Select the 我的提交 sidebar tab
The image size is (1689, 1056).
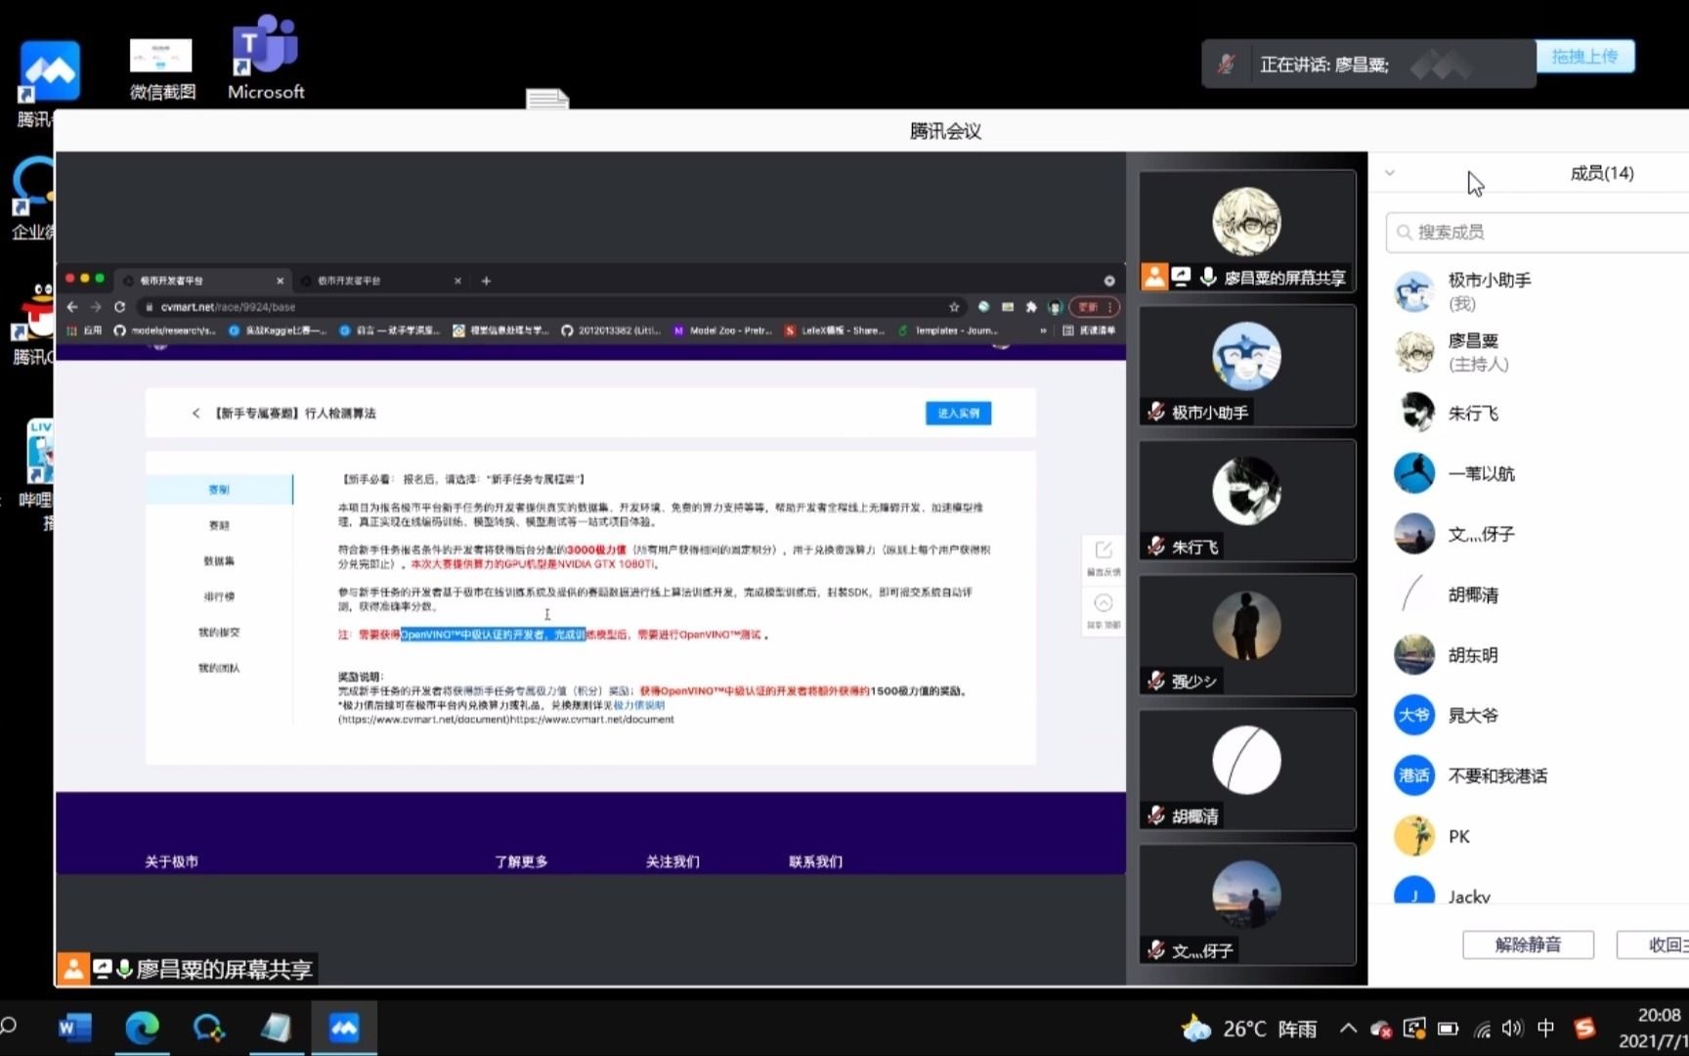tap(219, 632)
